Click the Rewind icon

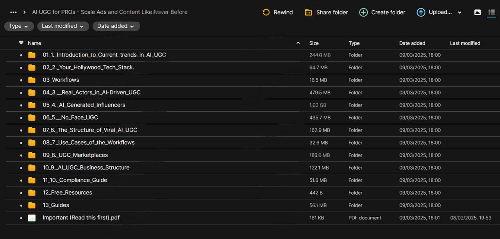coord(266,12)
